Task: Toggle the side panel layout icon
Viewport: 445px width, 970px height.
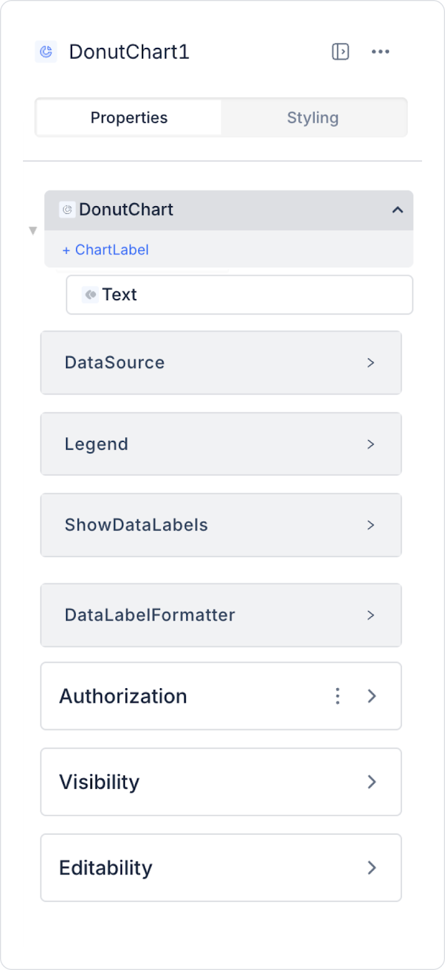Action: click(x=340, y=52)
